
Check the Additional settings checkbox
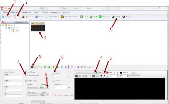point(53,95)
